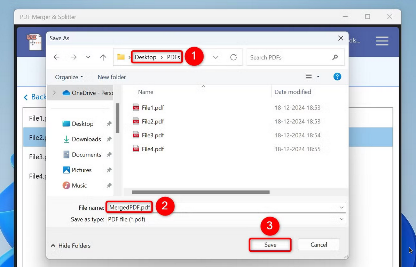Close the Save As dialog

[x=341, y=38]
